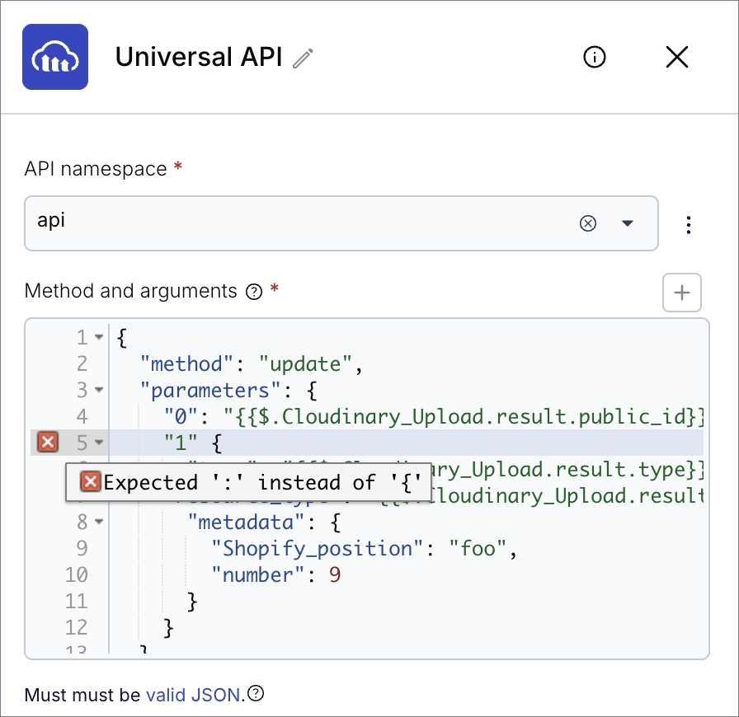Edit the Universal API title with pencil icon
This screenshot has height=717, width=739.
click(303, 58)
